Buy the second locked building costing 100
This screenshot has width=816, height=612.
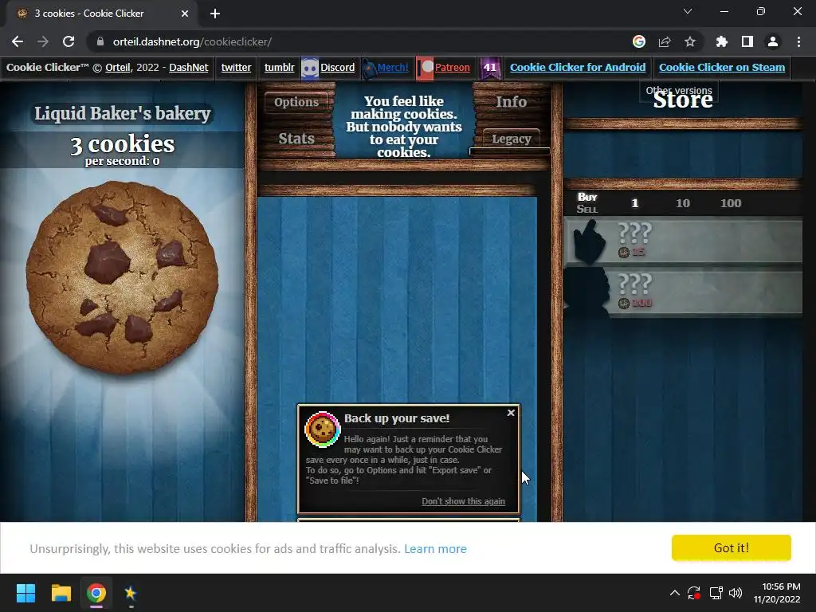click(x=683, y=292)
